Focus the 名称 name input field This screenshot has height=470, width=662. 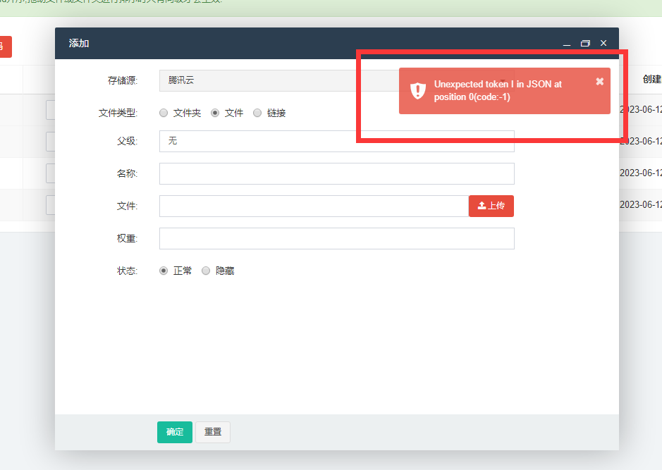pos(336,173)
